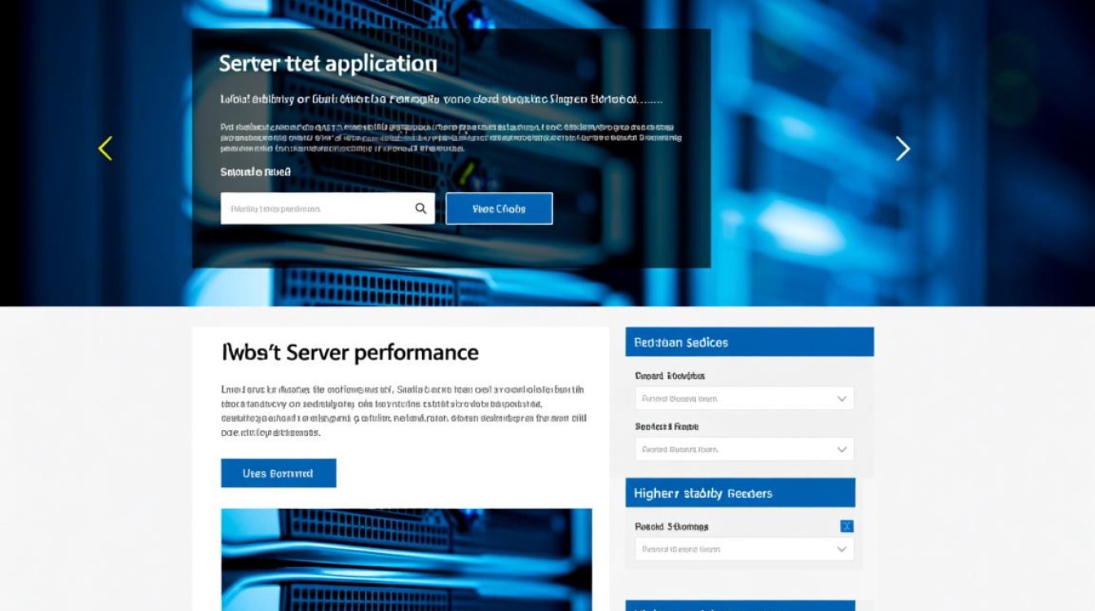Click the server rack image in article
The height and width of the screenshot is (611, 1095).
pos(406,559)
